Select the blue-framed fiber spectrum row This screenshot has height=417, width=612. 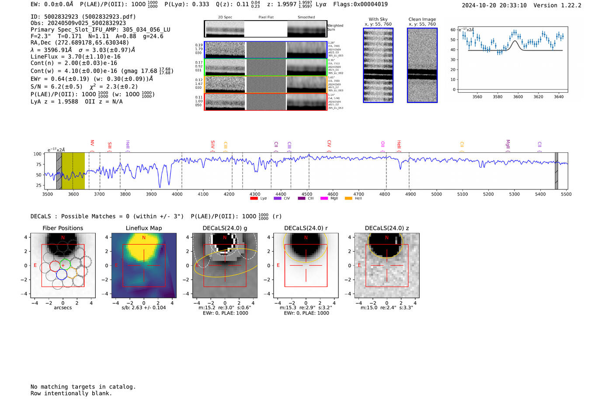266,50
